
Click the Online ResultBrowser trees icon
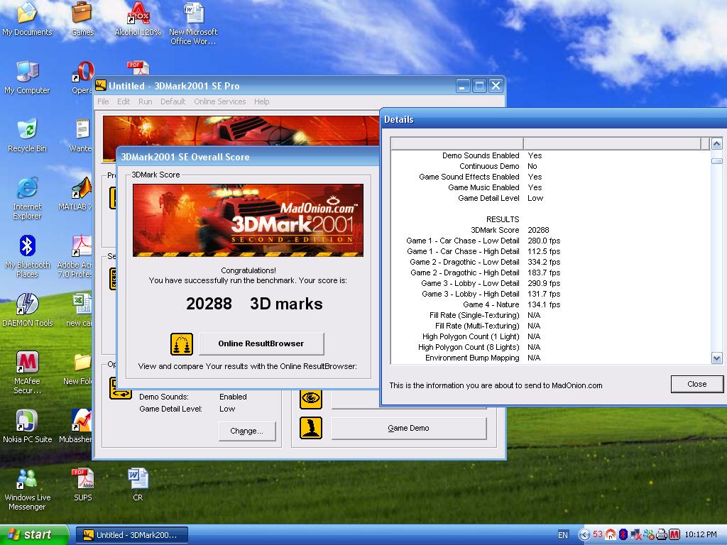(x=182, y=344)
